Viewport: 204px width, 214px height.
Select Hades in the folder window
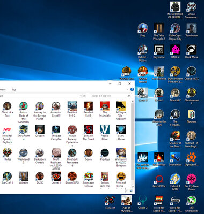point(7,155)
